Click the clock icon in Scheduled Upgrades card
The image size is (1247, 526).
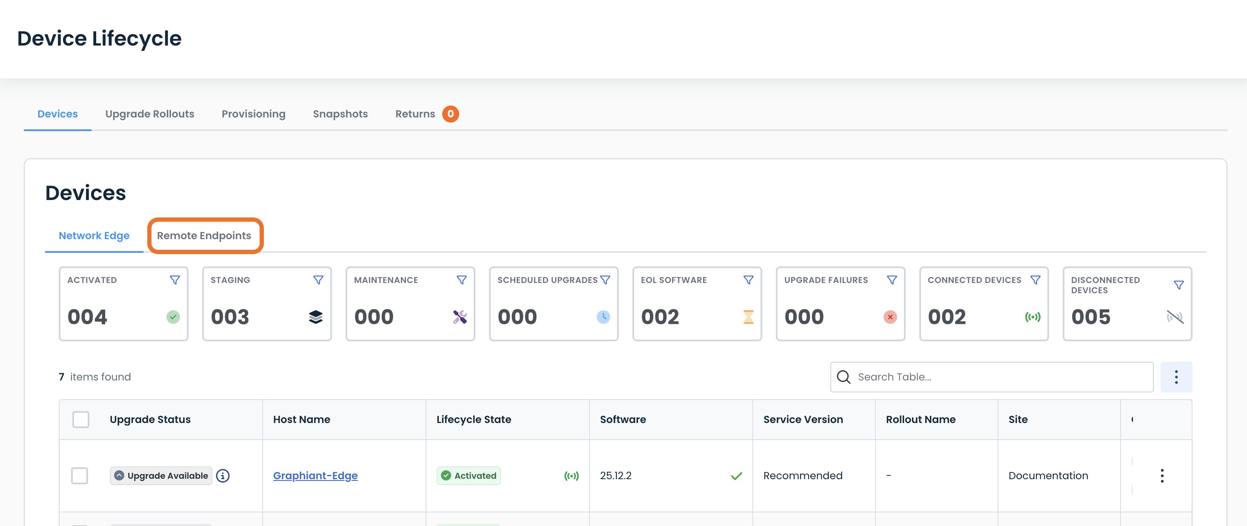pos(603,317)
